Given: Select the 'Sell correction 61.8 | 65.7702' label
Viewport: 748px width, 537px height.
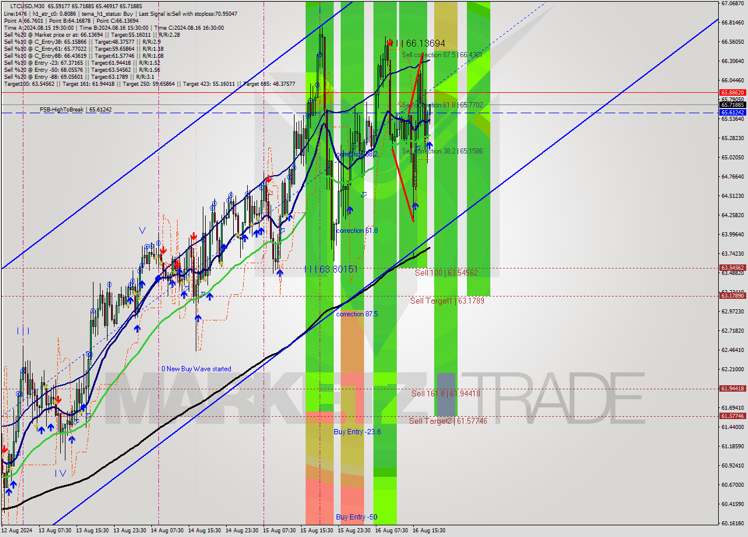Looking at the screenshot, I should (x=442, y=104).
